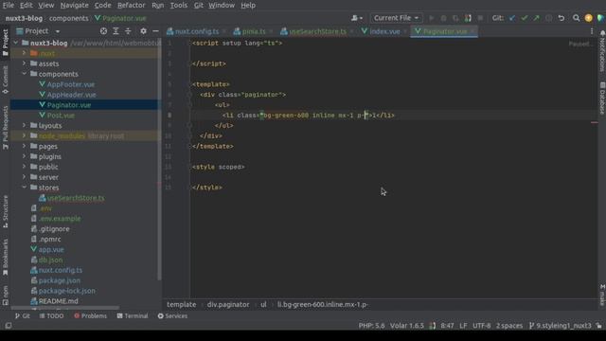This screenshot has width=606, height=341.
Task: Expand the plugins folder
Action: click(25, 156)
